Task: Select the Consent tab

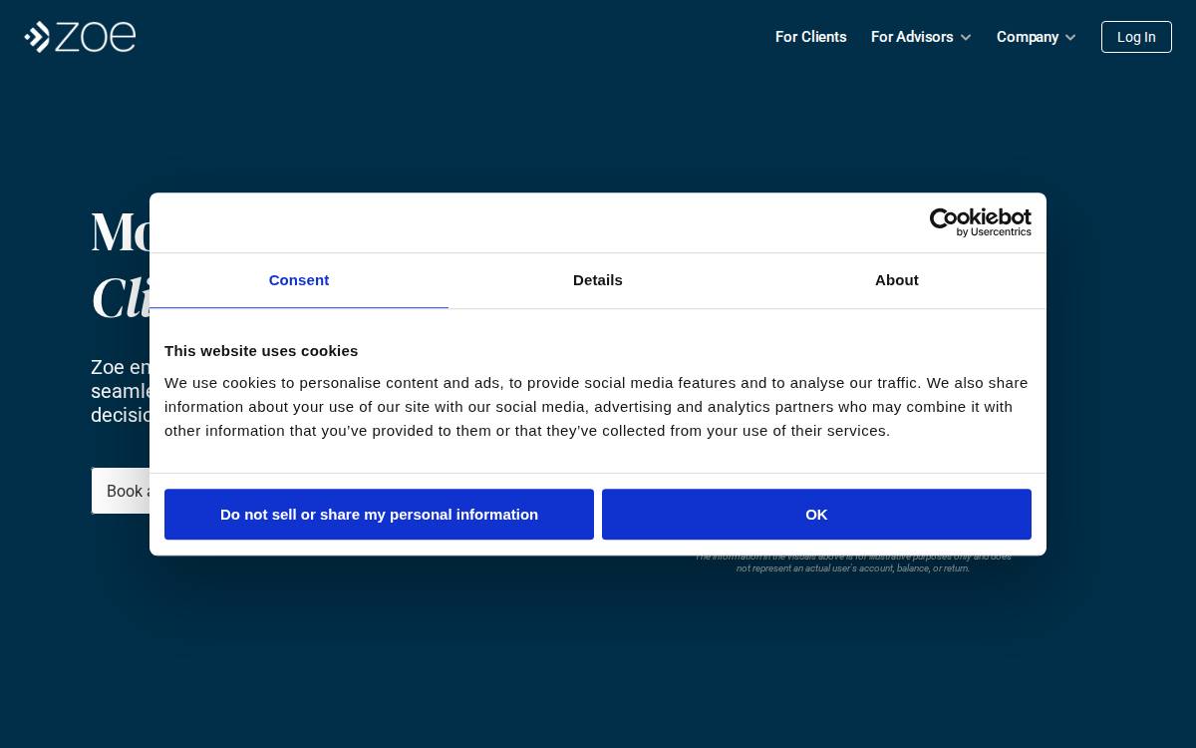Action: (x=299, y=280)
